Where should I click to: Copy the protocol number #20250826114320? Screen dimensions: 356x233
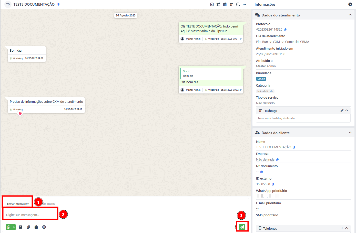tap(285, 30)
